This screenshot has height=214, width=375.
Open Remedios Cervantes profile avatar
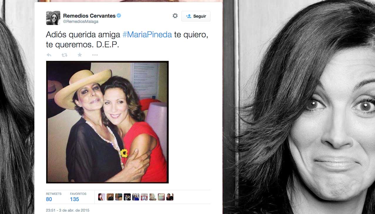coord(53,18)
